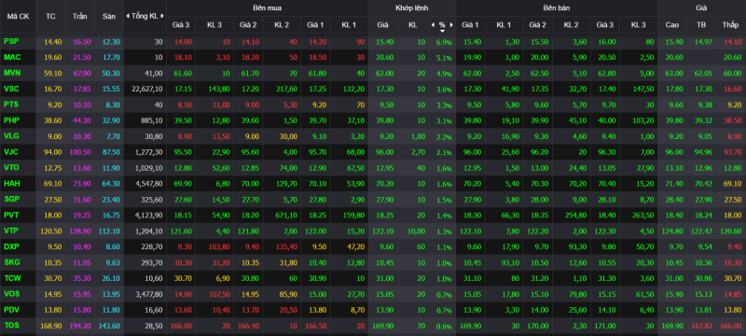Open the VTO ticker symbol
This screenshot has width=746, height=336.
point(11,167)
